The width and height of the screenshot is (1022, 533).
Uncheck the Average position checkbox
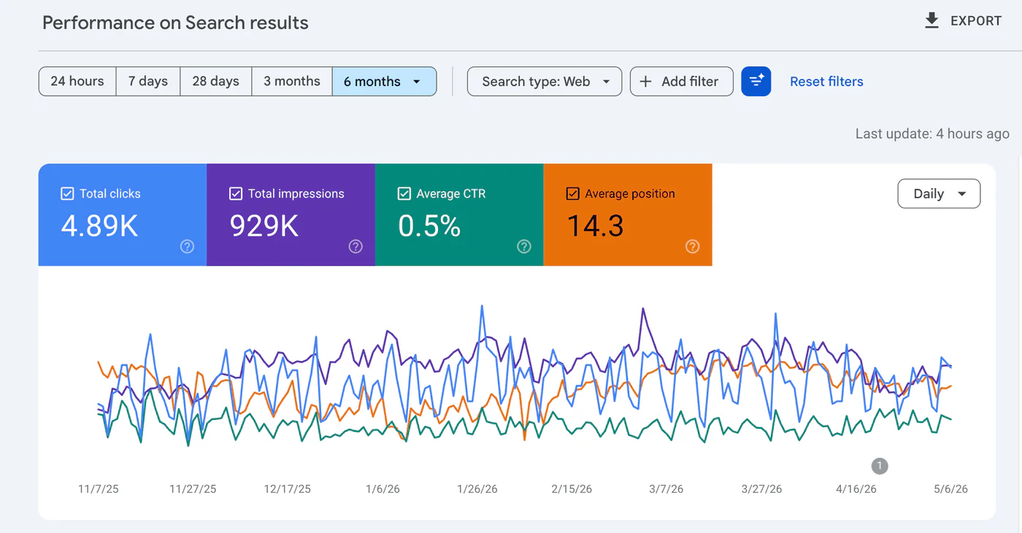coord(573,194)
